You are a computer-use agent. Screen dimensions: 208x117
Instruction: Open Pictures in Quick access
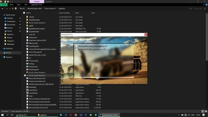(x=10, y=28)
